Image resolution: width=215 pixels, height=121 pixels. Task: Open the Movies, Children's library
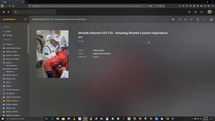point(13,55)
